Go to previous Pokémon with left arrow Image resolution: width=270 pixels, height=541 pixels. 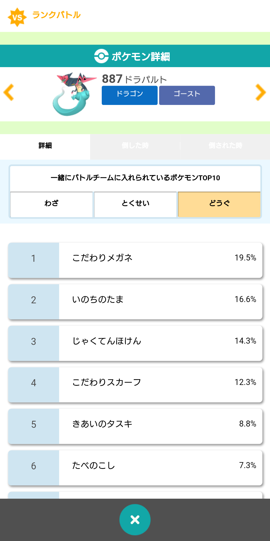pos(9,93)
